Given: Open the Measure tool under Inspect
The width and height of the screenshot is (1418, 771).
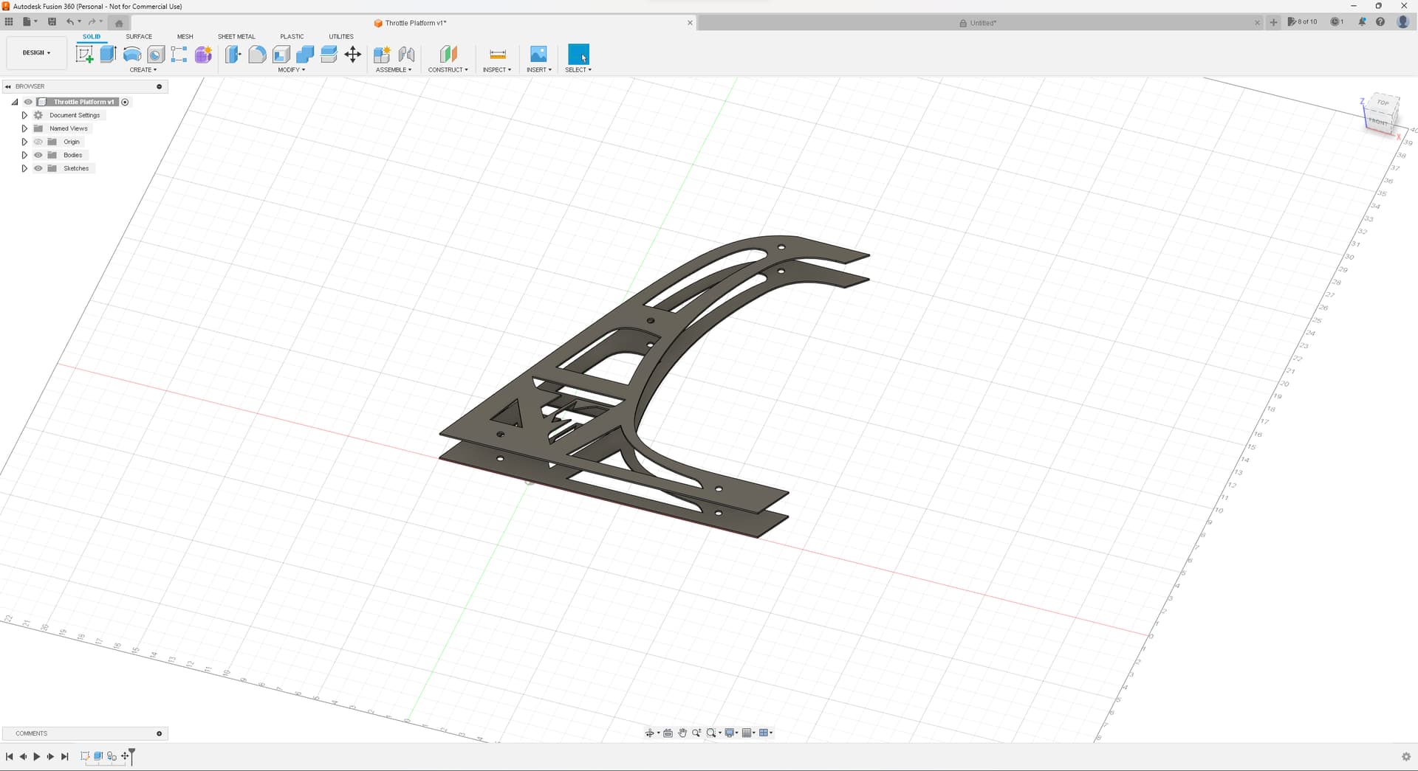Looking at the screenshot, I should (497, 54).
